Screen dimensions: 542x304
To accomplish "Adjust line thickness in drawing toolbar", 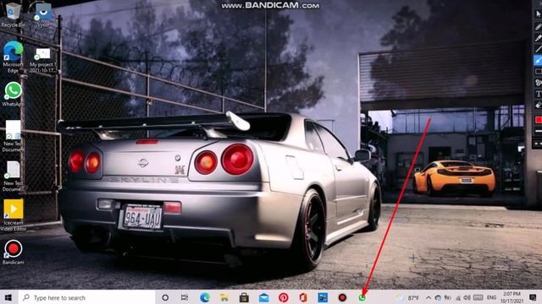I will point(539,131).
